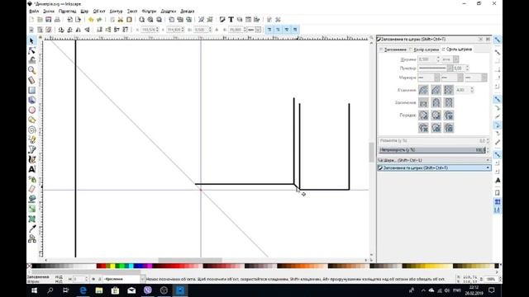Image resolution: width=529 pixels, height=297 pixels.
Task: Select the Tweak tool in toolbox
Action: point(31,60)
